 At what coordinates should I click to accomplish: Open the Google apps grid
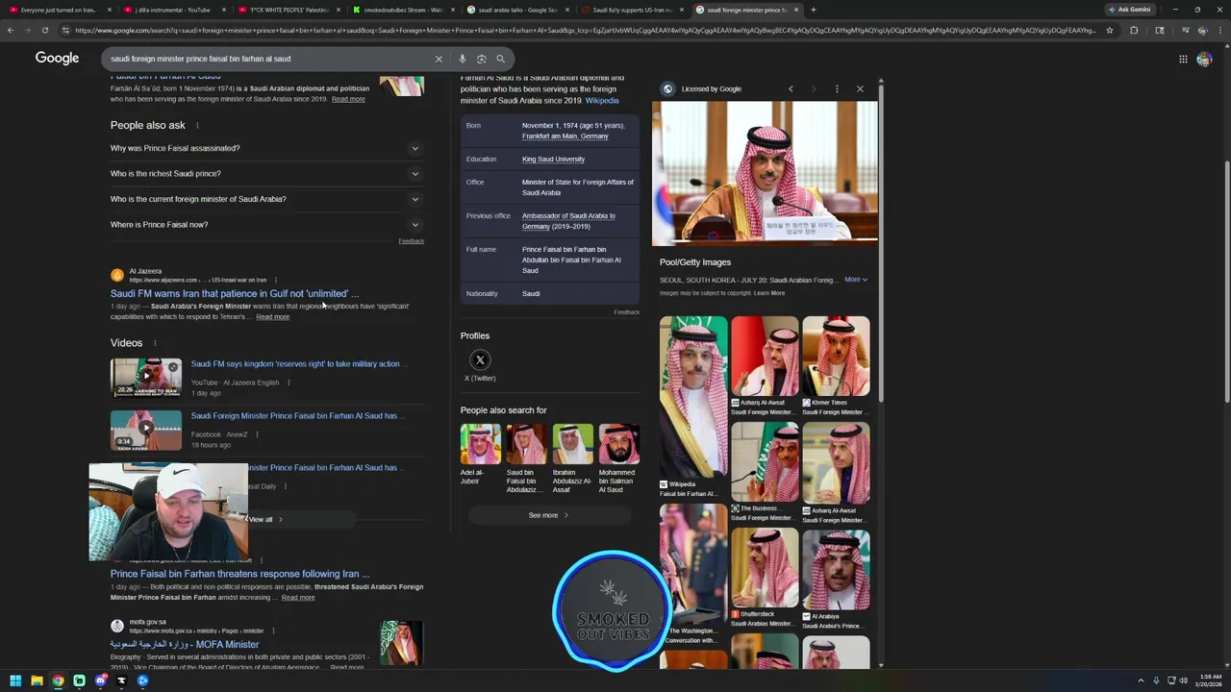[x=1183, y=59]
